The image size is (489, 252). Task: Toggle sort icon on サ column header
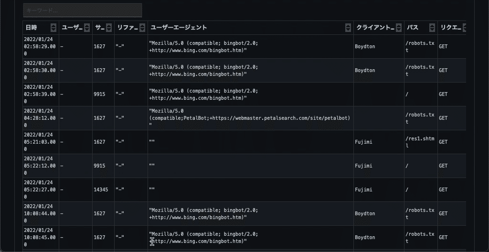108,28
